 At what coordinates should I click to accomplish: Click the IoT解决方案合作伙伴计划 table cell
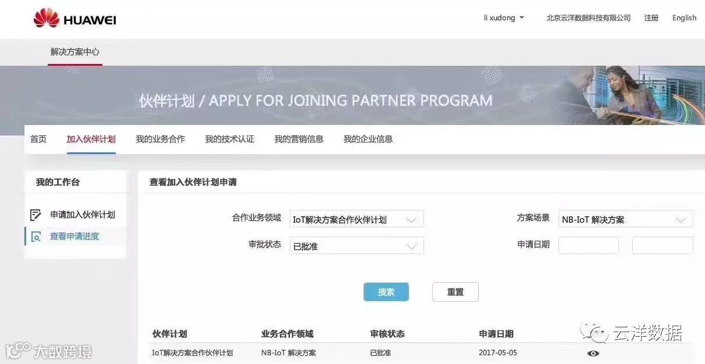[x=193, y=353]
